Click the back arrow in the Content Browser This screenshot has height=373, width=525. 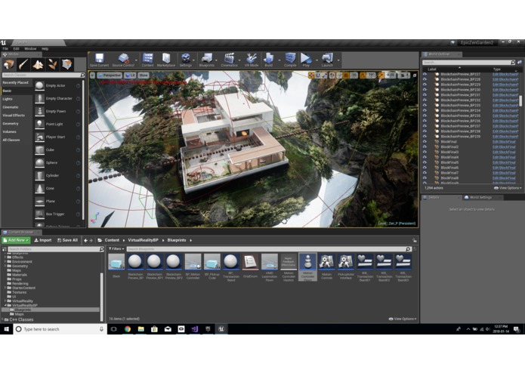coord(85,240)
